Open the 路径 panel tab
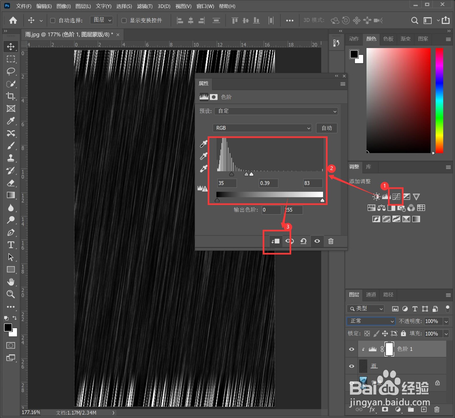The height and width of the screenshot is (418, 455). point(388,295)
